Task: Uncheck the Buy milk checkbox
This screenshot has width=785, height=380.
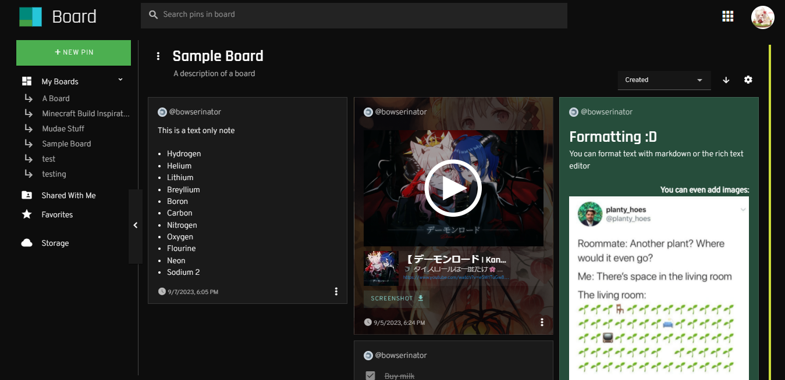Action: pyautogui.click(x=370, y=376)
